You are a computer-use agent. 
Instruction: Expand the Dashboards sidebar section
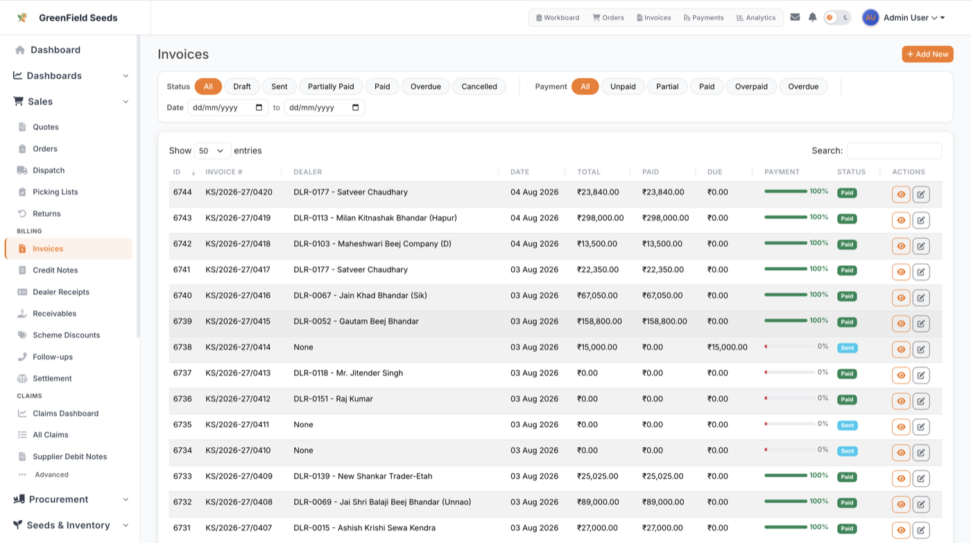71,75
